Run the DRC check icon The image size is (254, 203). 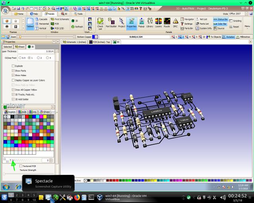[x=175, y=23]
